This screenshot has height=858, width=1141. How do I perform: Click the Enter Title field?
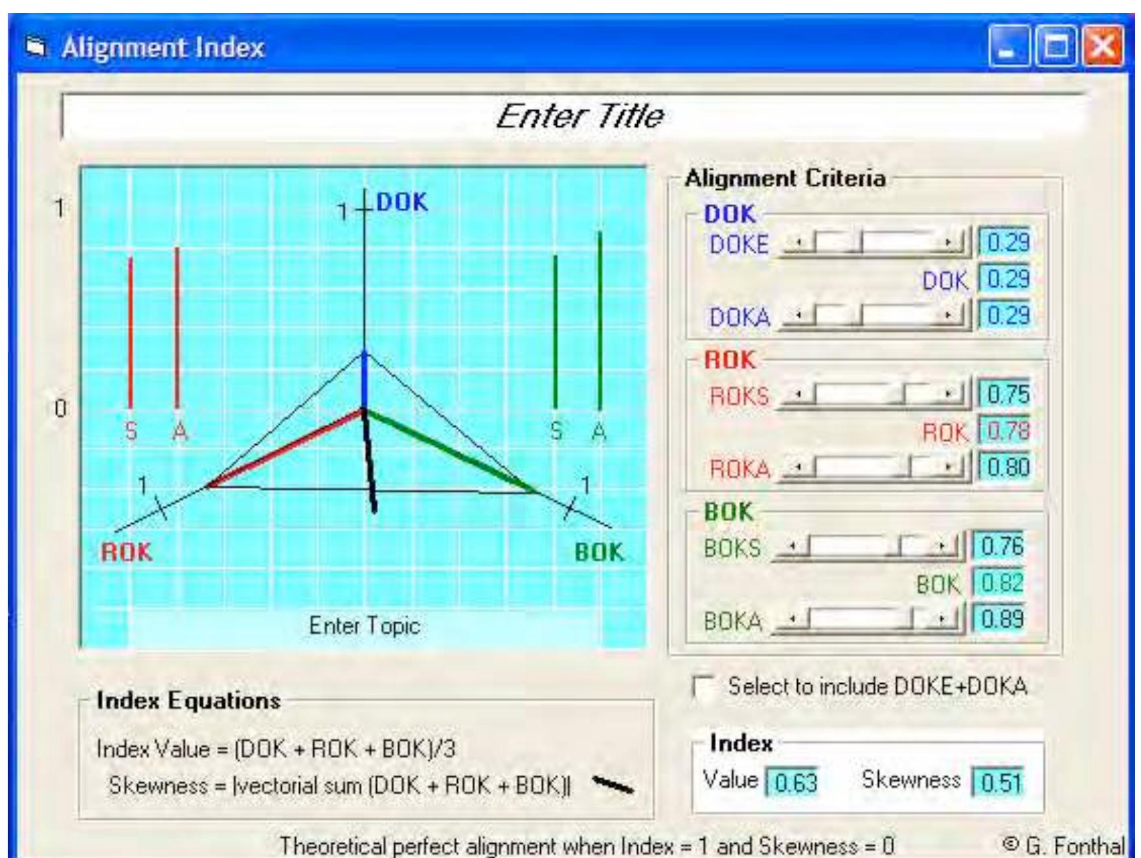[x=575, y=117]
